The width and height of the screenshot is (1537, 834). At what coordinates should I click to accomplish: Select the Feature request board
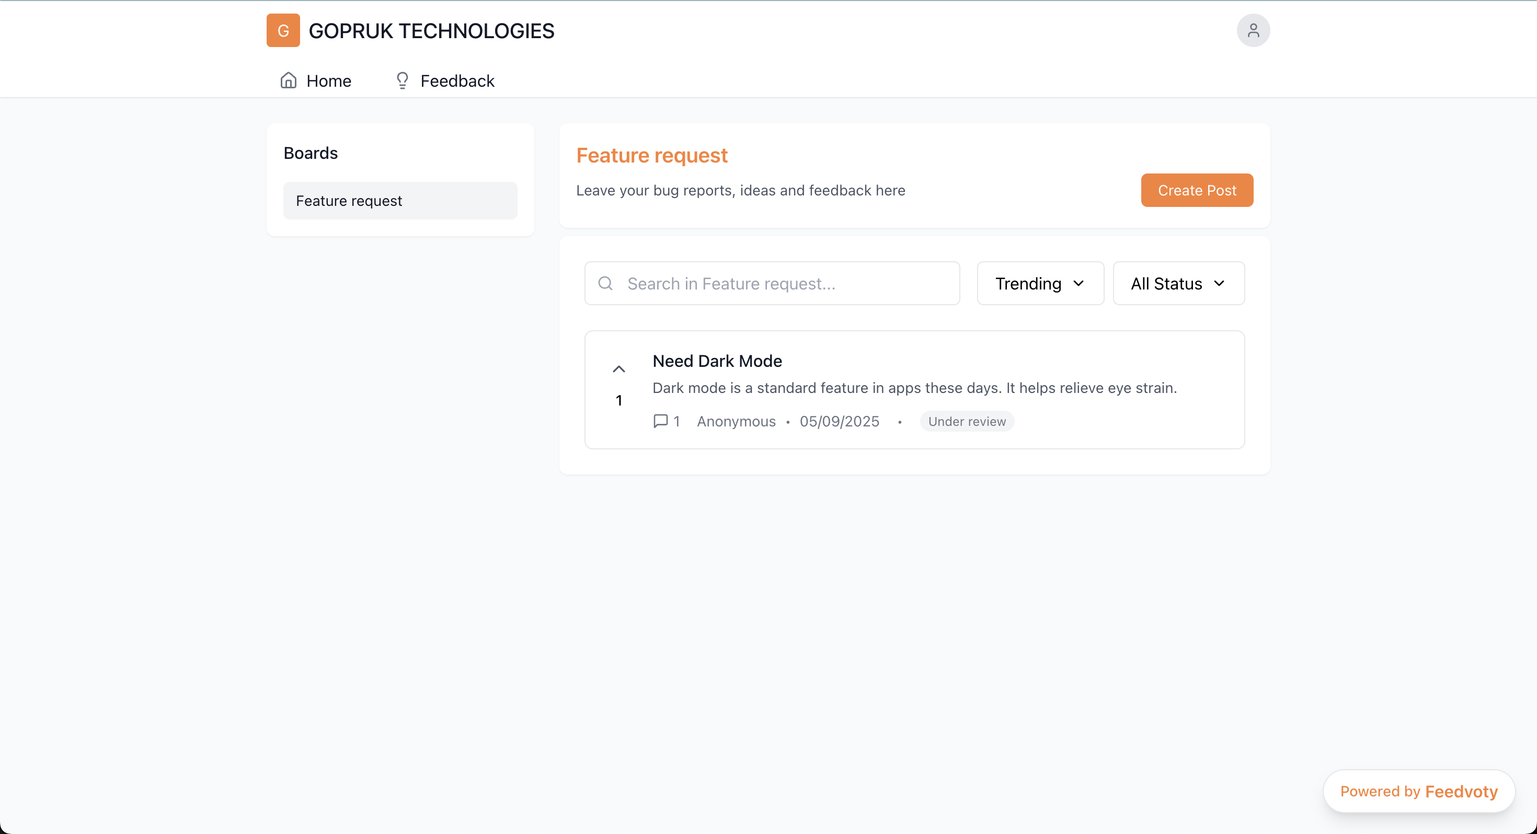pos(400,201)
